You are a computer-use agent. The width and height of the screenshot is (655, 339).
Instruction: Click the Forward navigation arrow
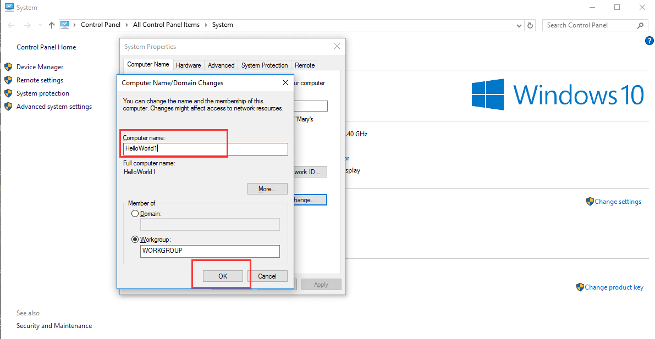pyautogui.click(x=27, y=25)
